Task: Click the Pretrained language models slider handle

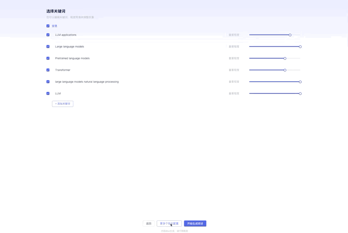Action: click(x=285, y=59)
